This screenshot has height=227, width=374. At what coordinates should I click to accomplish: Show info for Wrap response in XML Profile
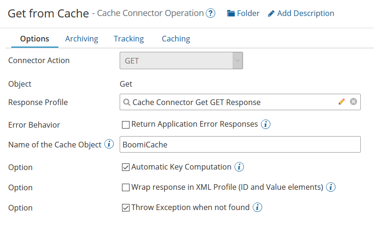[x=331, y=187]
